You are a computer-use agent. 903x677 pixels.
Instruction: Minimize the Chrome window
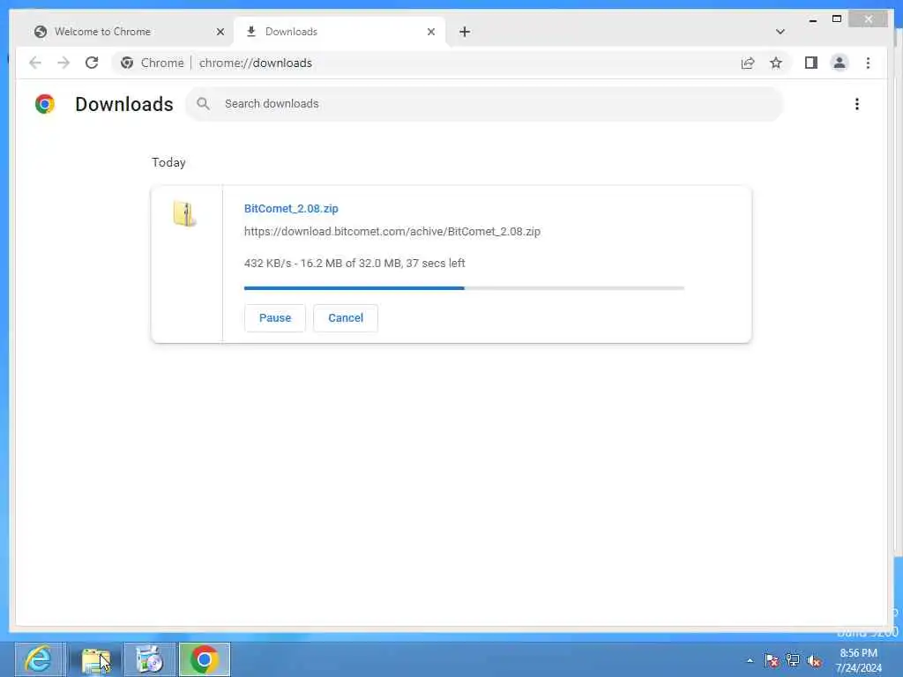(812, 19)
